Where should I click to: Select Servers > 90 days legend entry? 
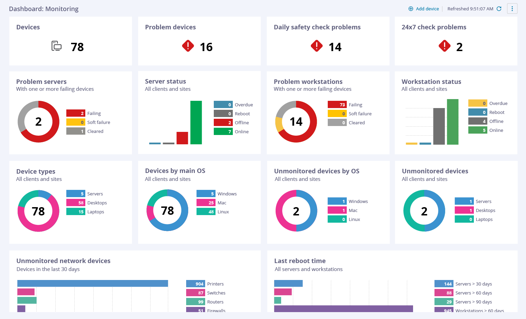(x=463, y=302)
